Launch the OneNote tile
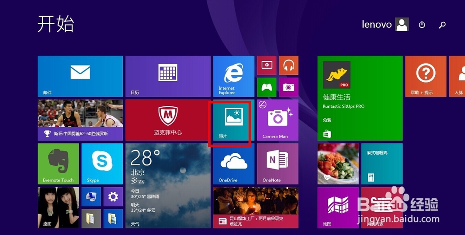The image size is (465, 235). pyautogui.click(x=278, y=164)
